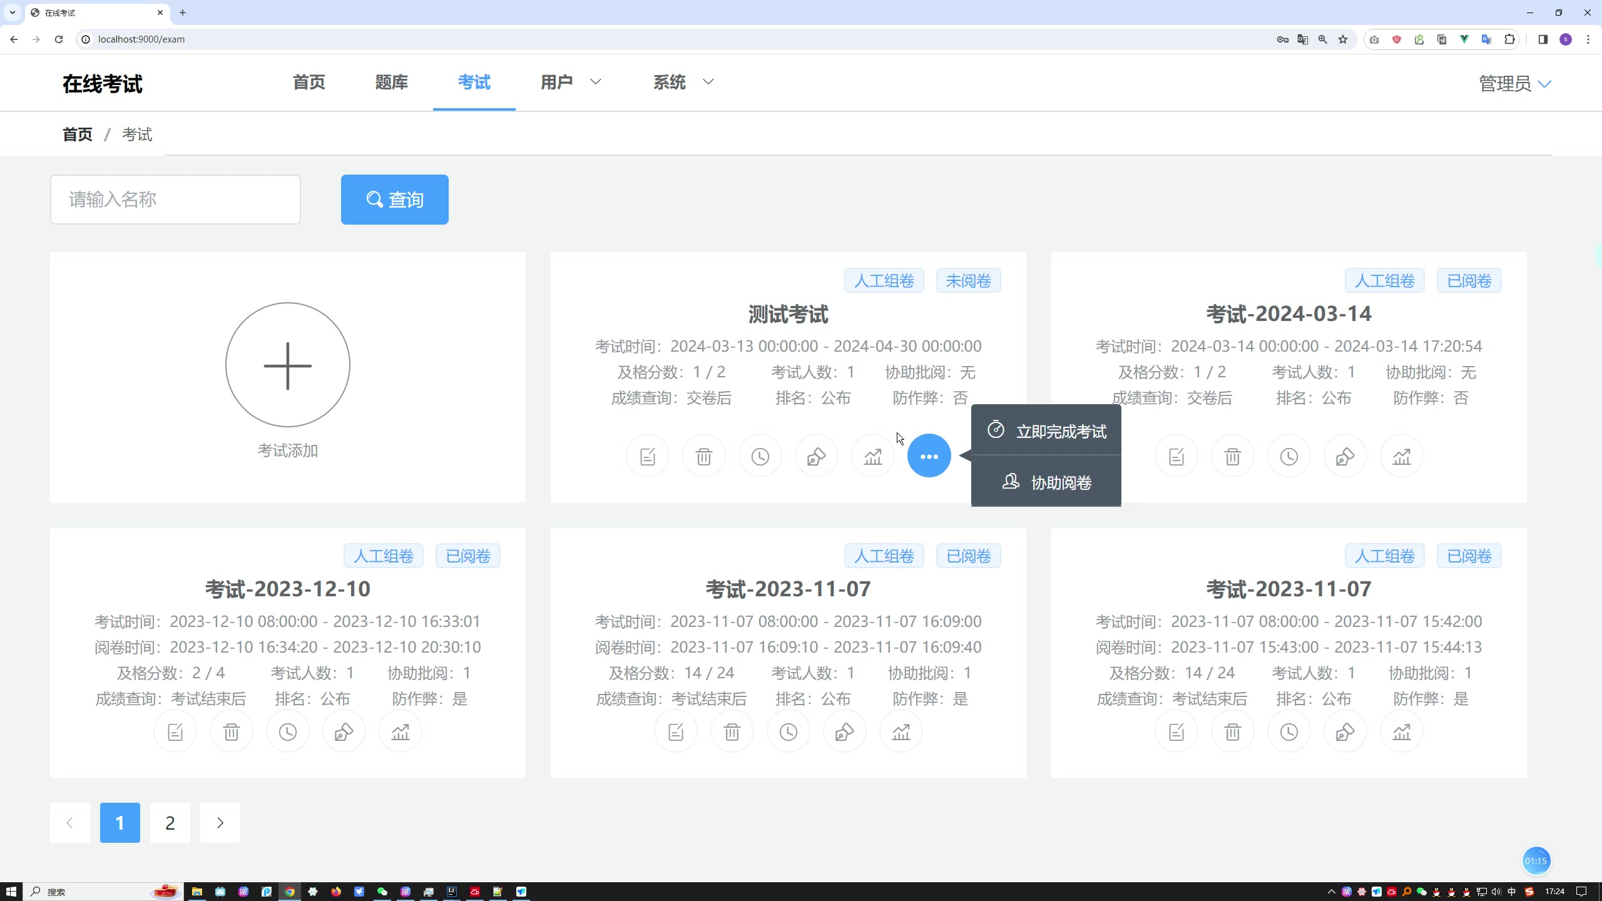Click clock icon on 15:42:00 考试-2023-11-07 card
Viewport: 1602px width, 901px height.
pyautogui.click(x=1289, y=731)
